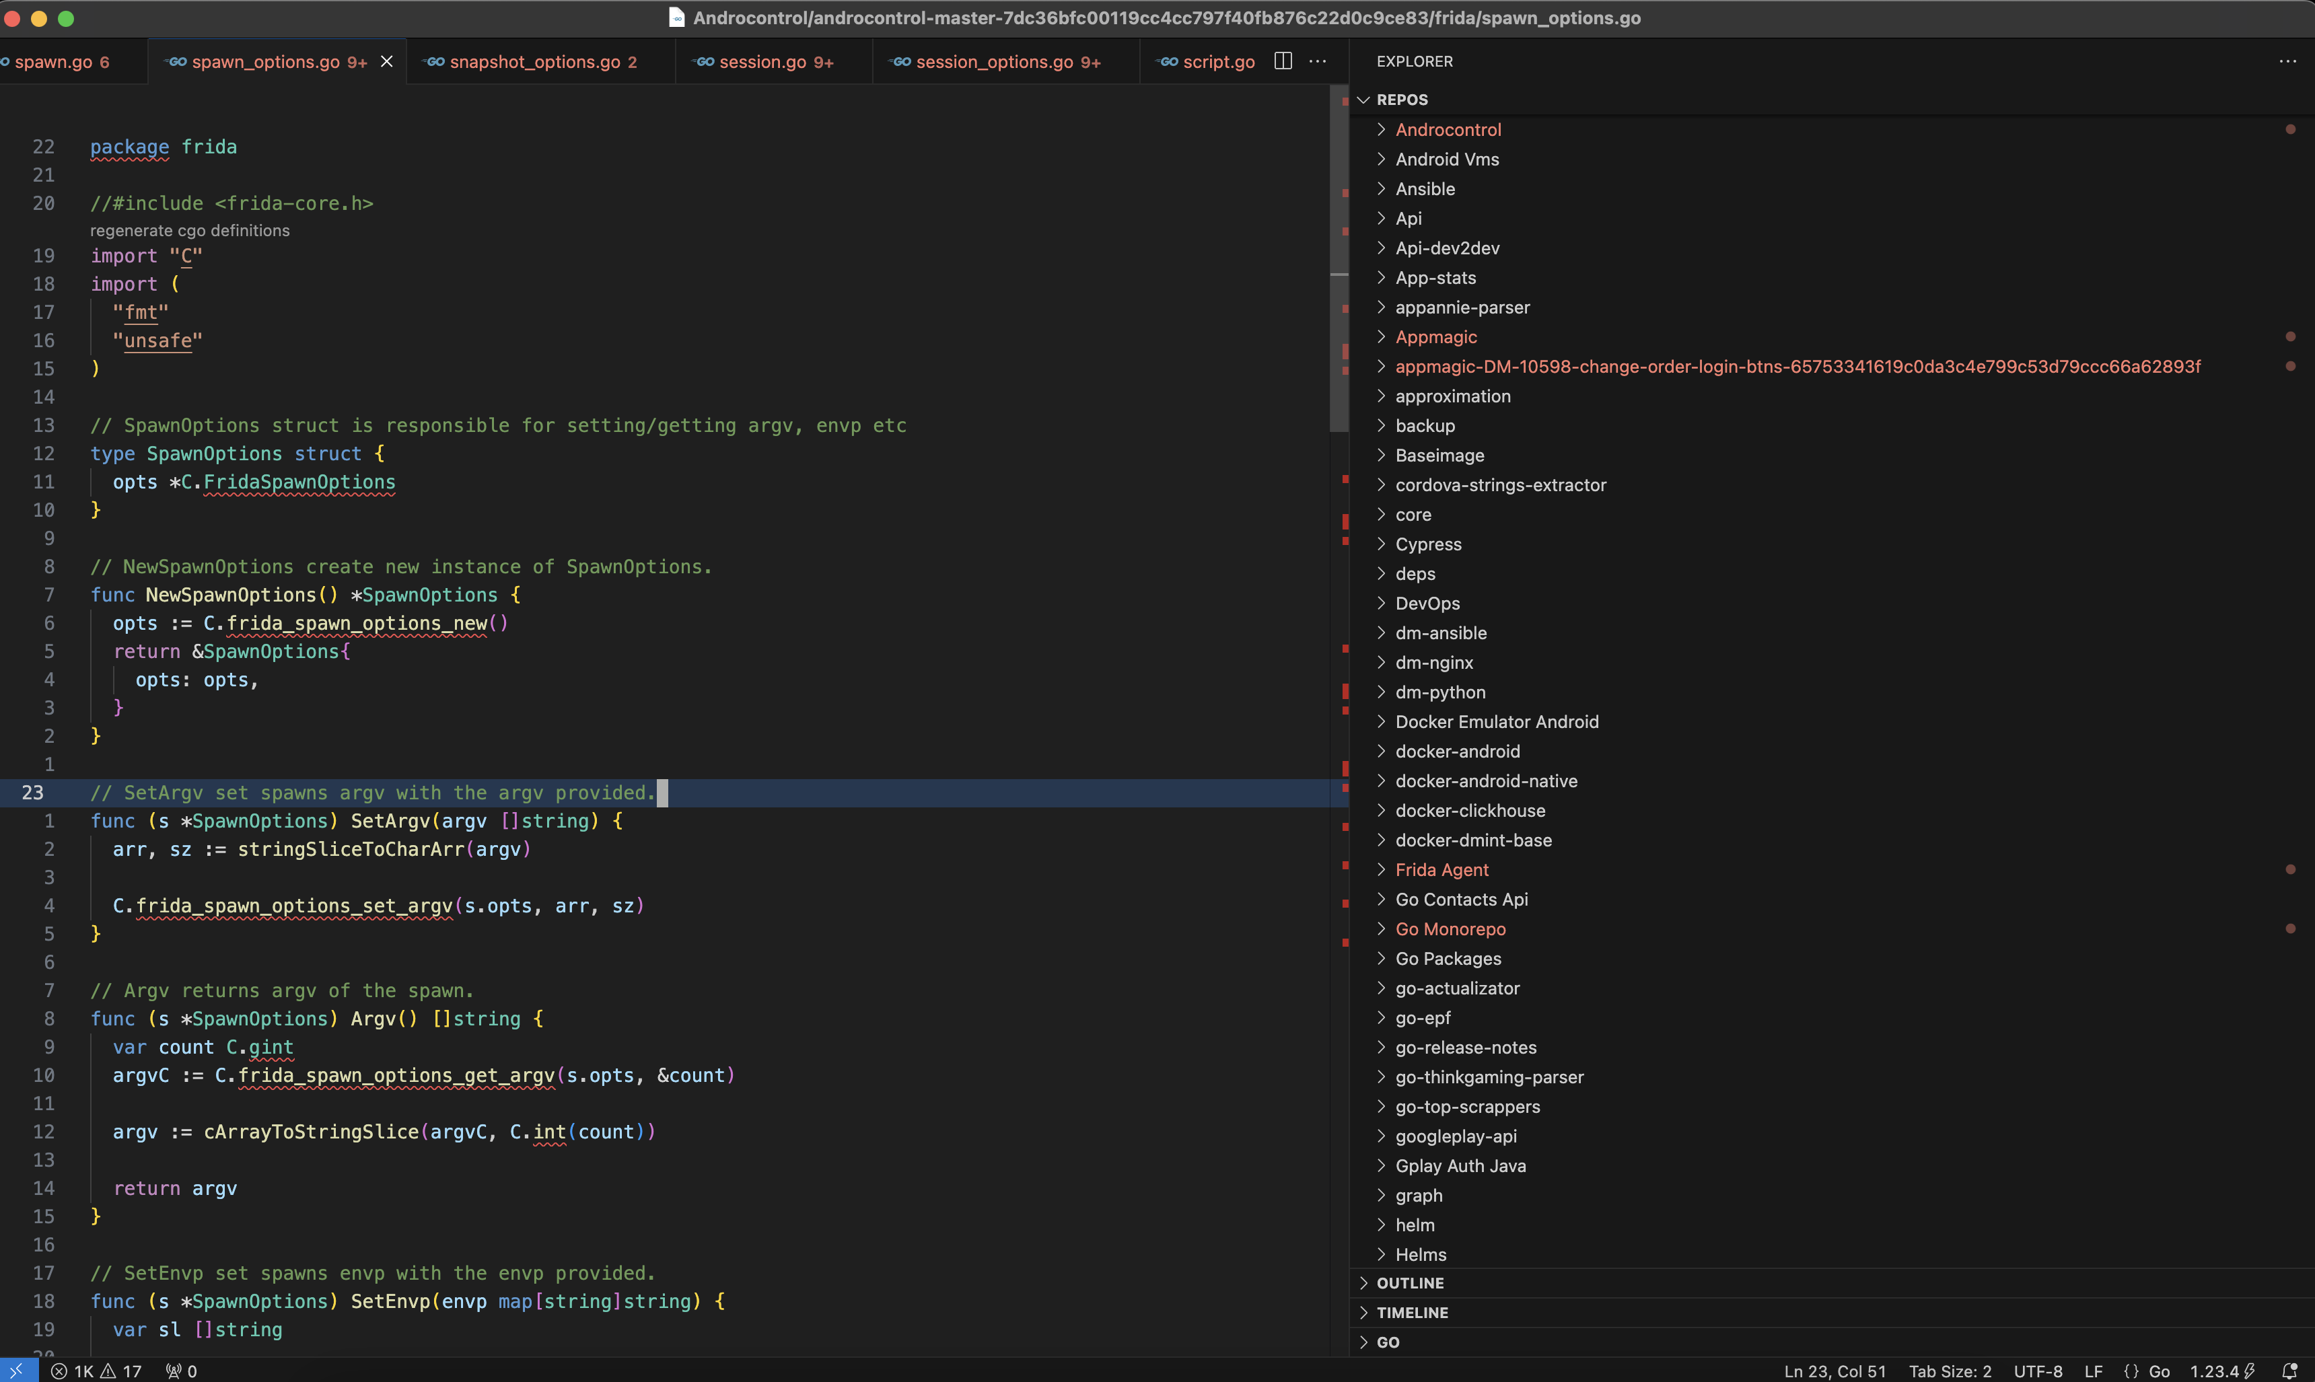This screenshot has height=1382, width=2315.
Task: Click the Go version 1.23.4 status item
Action: 2222,1371
